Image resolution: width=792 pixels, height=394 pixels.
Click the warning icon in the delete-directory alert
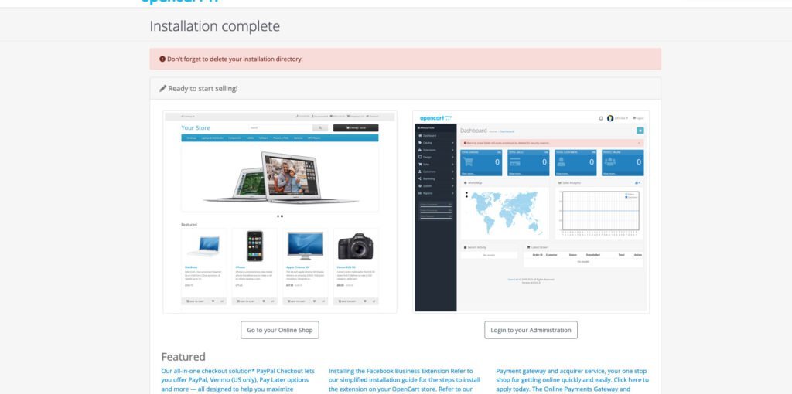click(x=162, y=59)
